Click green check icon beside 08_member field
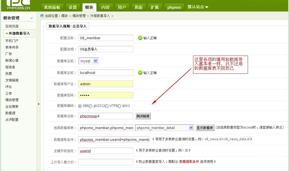The height and width of the screenshot is (171, 289). (140, 38)
